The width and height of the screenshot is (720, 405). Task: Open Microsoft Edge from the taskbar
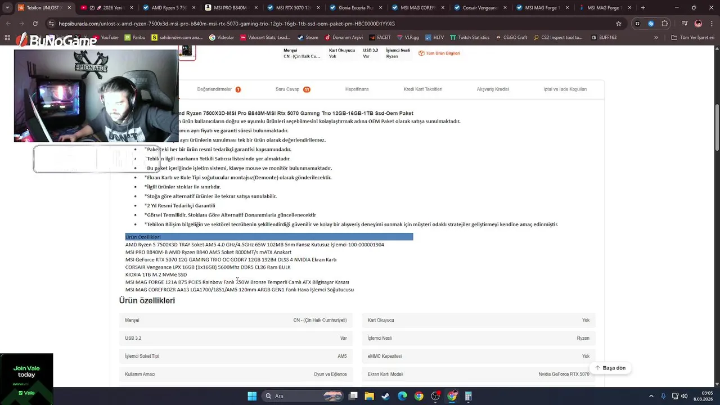tap(402, 396)
